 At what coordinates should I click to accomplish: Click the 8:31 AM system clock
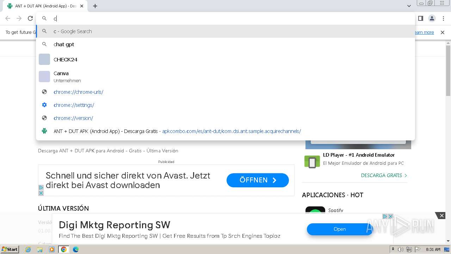[x=433, y=249]
